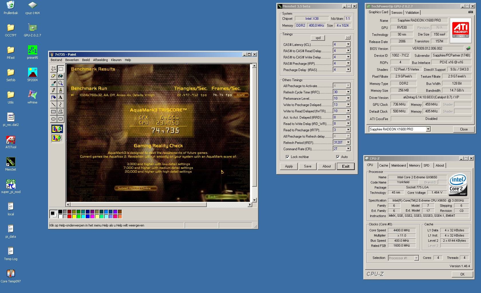Click the BIOS save chip icon in GPU-Z
The height and width of the screenshot is (293, 481).
coord(468,48)
